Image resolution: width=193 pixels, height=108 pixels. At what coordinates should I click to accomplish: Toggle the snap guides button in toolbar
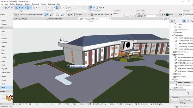22,7
